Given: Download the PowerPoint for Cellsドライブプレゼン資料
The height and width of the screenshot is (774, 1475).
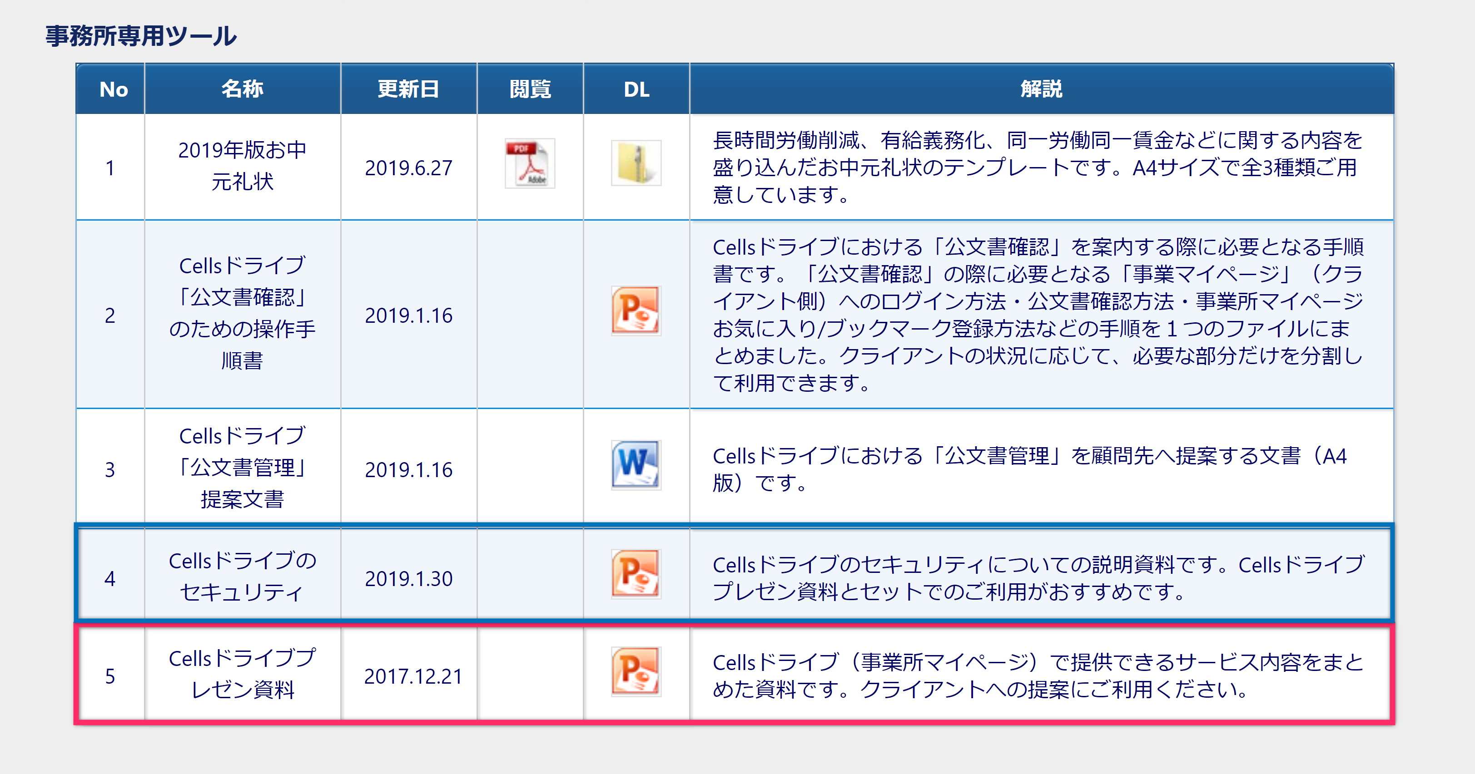Looking at the screenshot, I should [636, 671].
